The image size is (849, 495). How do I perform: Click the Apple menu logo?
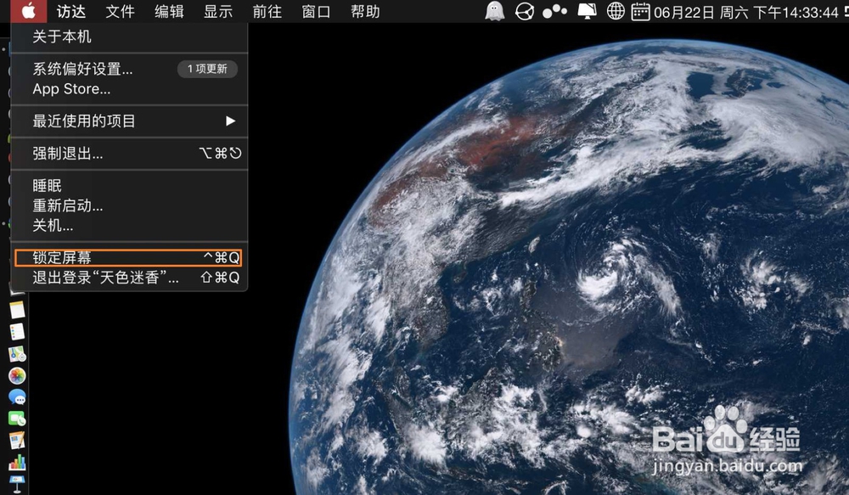coord(28,11)
